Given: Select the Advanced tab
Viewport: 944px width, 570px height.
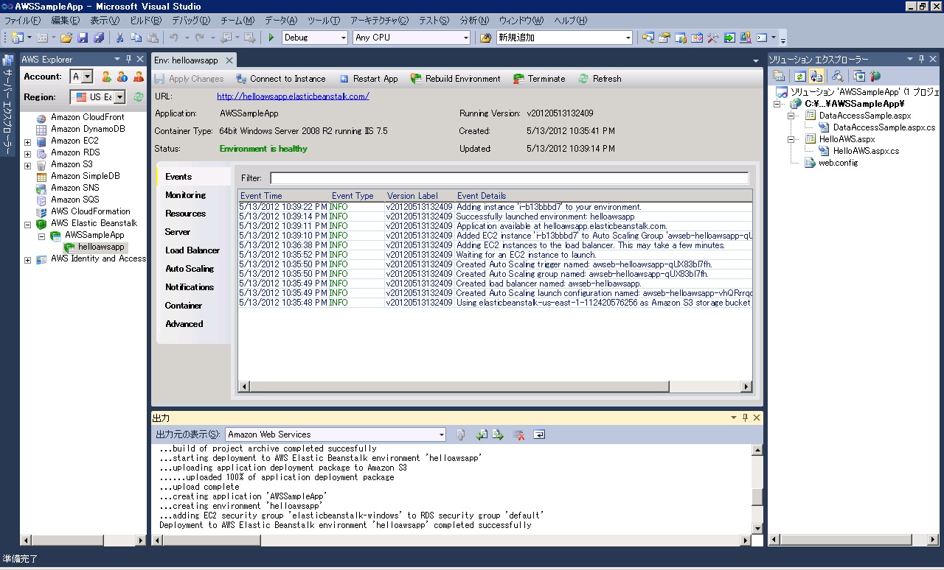Looking at the screenshot, I should pyautogui.click(x=184, y=324).
